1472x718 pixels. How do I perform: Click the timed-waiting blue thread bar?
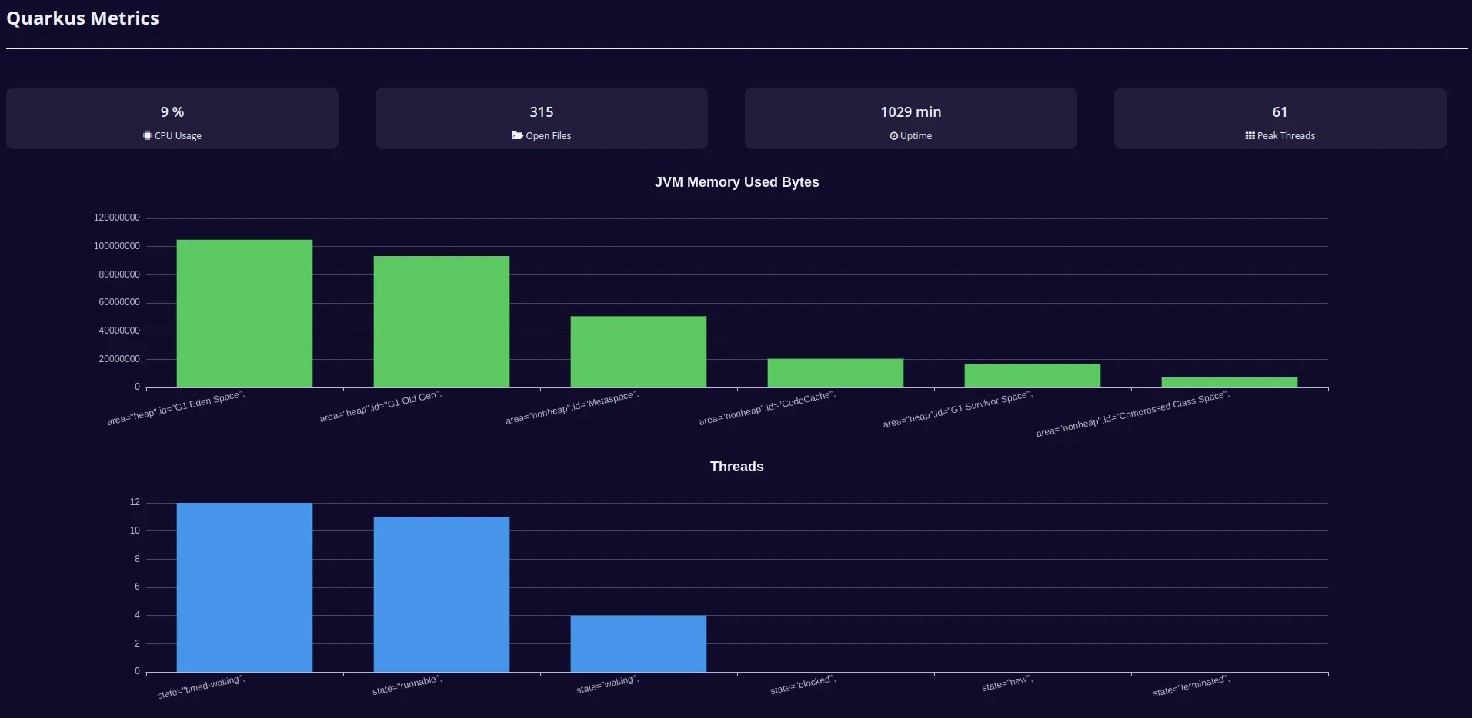point(245,587)
